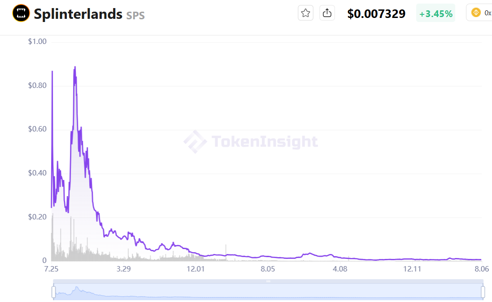
Task: Click the right handle of range slider
Action: pos(483,292)
